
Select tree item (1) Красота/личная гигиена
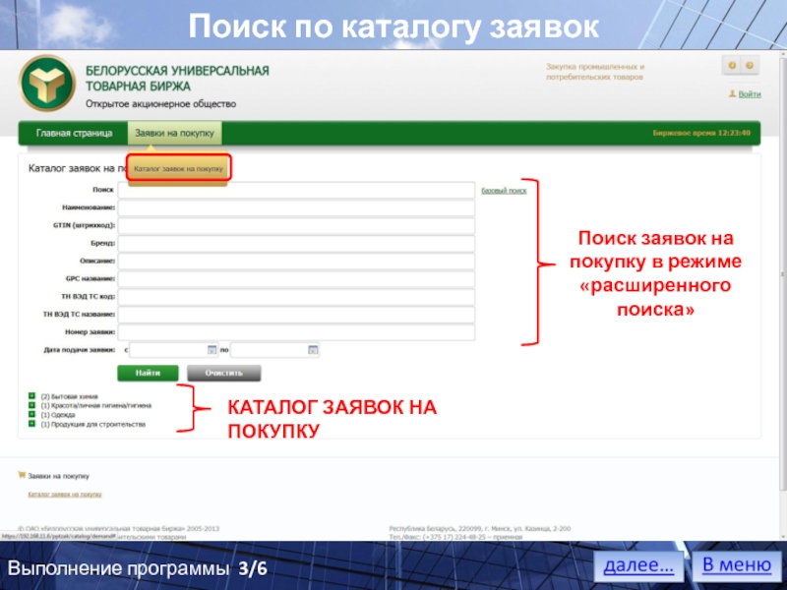95,405
